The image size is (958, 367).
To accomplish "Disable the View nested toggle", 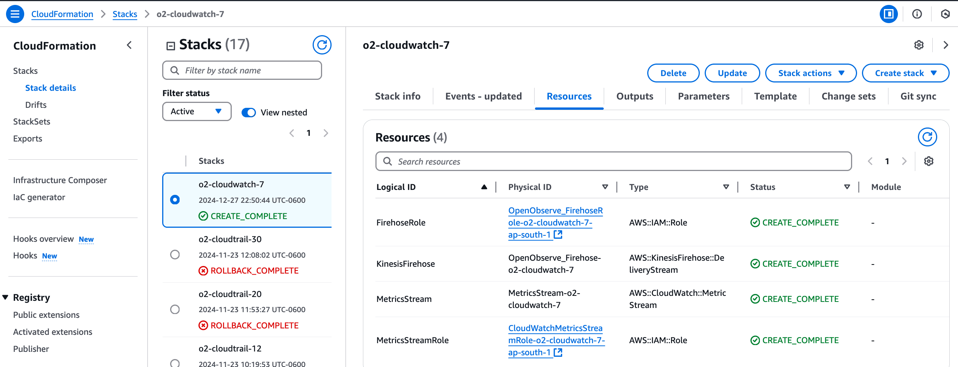I will click(x=249, y=112).
